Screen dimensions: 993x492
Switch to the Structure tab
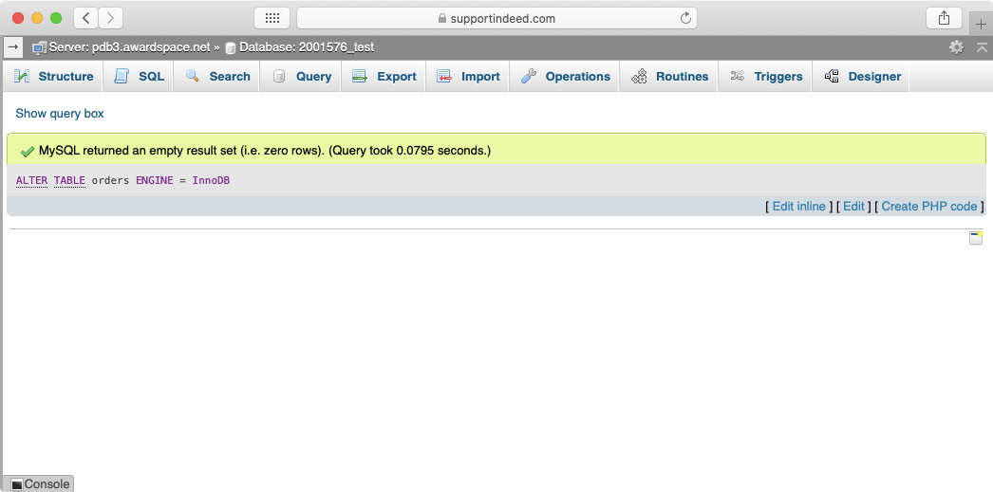click(x=54, y=77)
